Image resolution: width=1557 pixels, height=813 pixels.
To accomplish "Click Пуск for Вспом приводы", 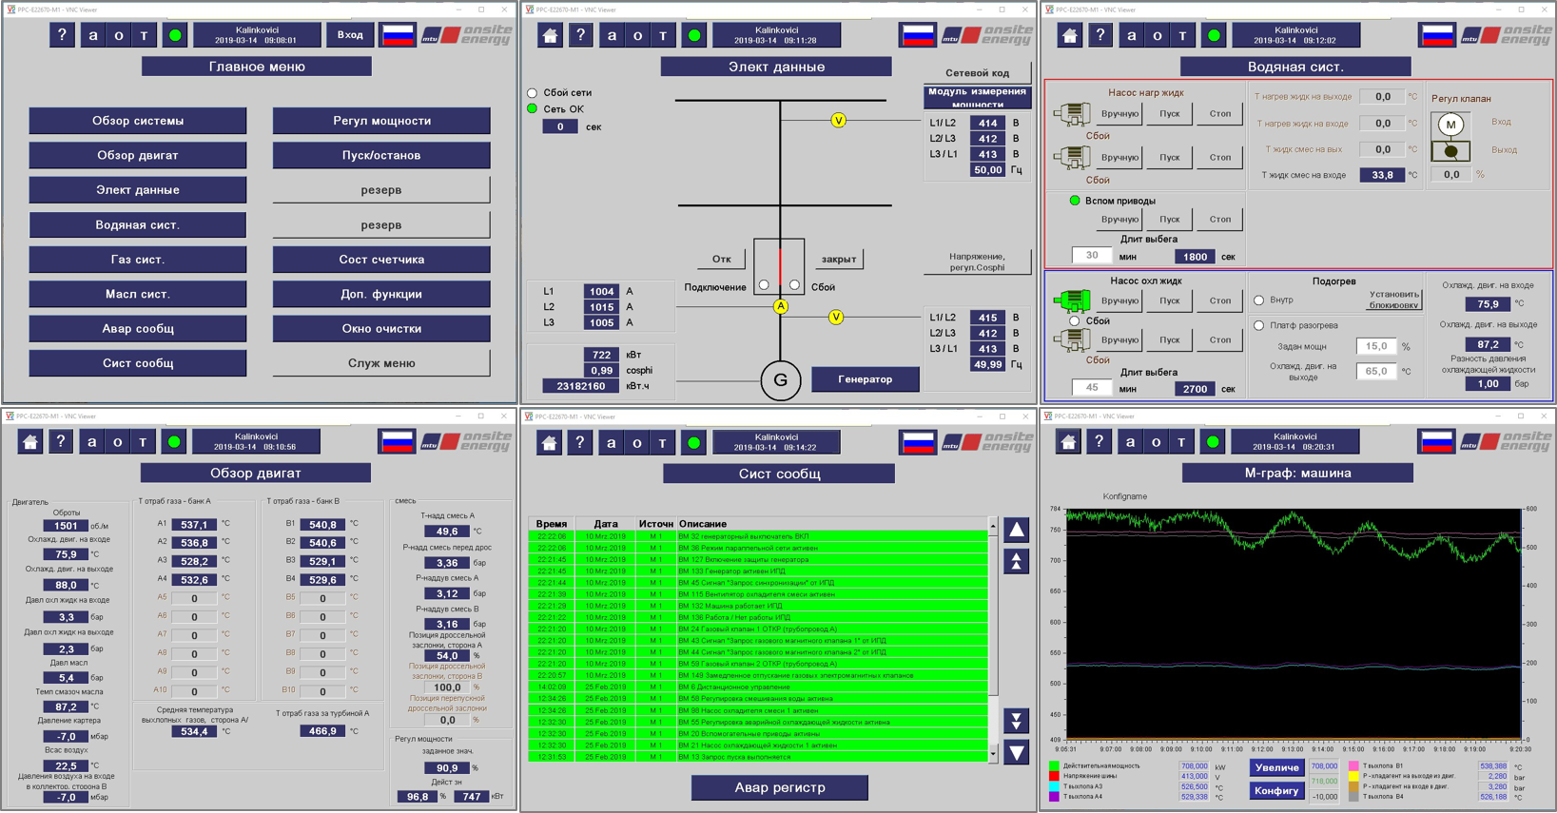I will (x=1169, y=219).
